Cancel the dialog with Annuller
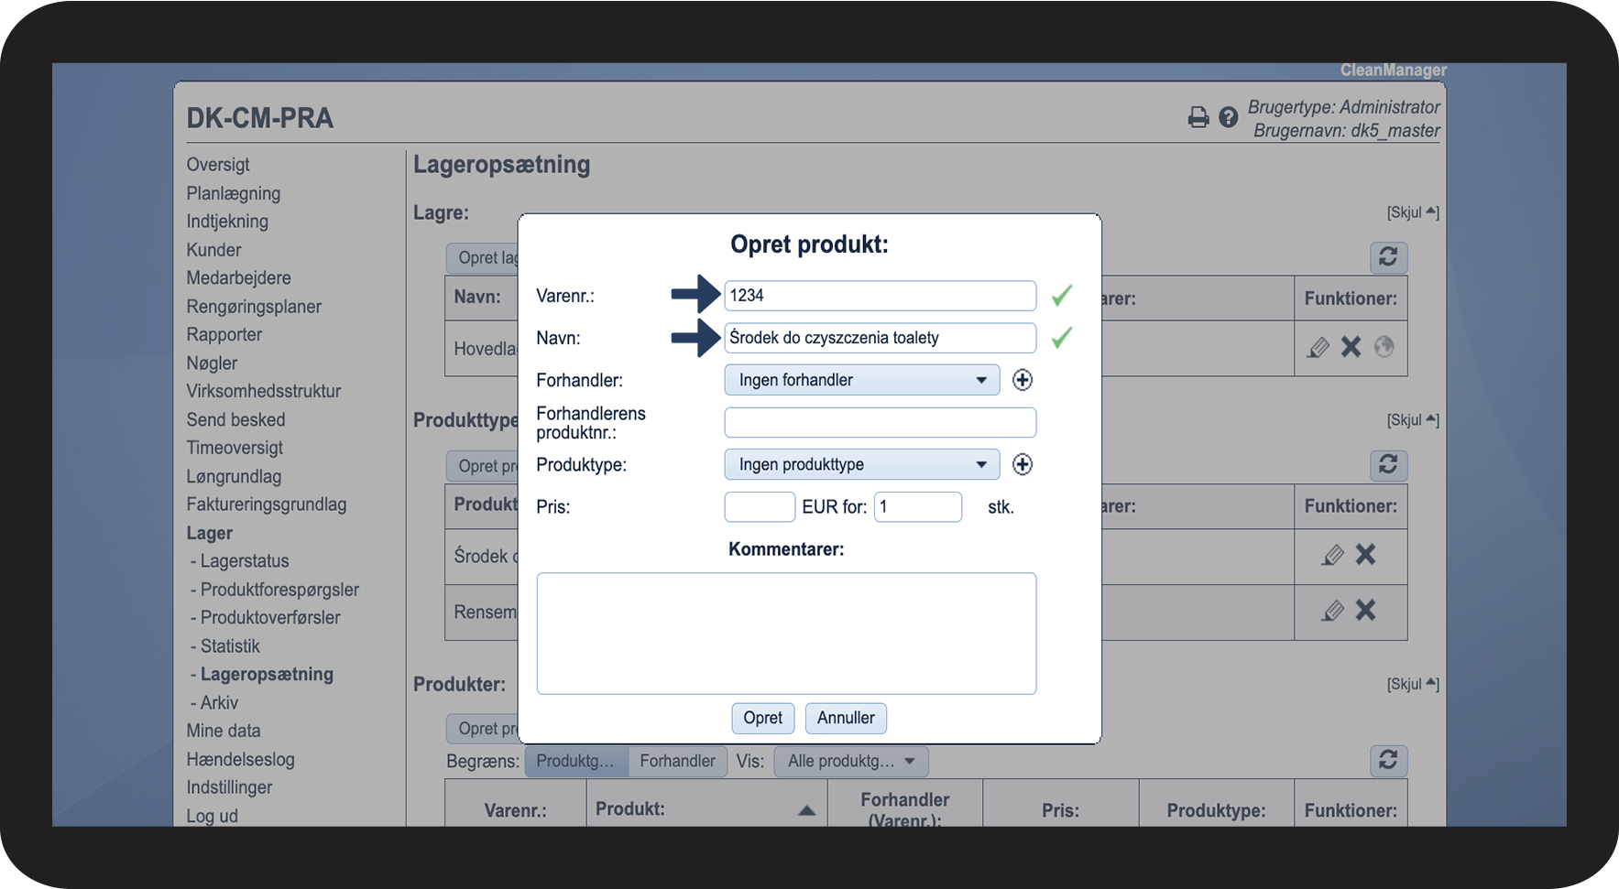 coord(845,718)
